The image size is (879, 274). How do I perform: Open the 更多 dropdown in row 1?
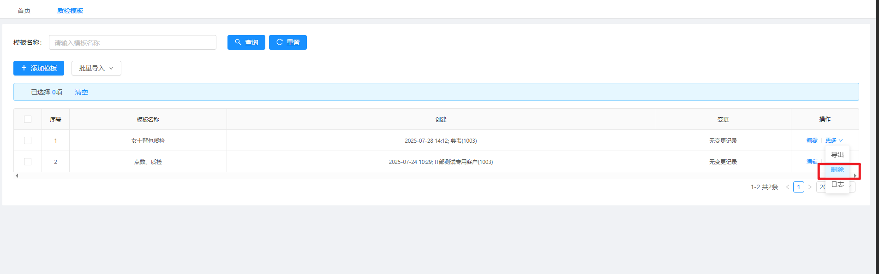pyautogui.click(x=834, y=140)
